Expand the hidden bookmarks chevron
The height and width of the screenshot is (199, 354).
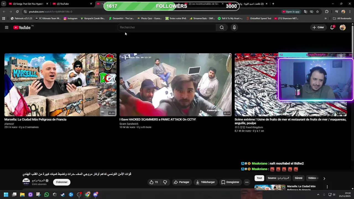pos(326,19)
